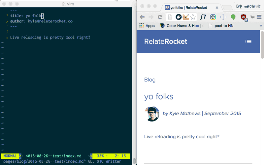Click the 33% position indicator in vim
The height and width of the screenshot is (165, 264).
pyautogui.click(x=101, y=156)
